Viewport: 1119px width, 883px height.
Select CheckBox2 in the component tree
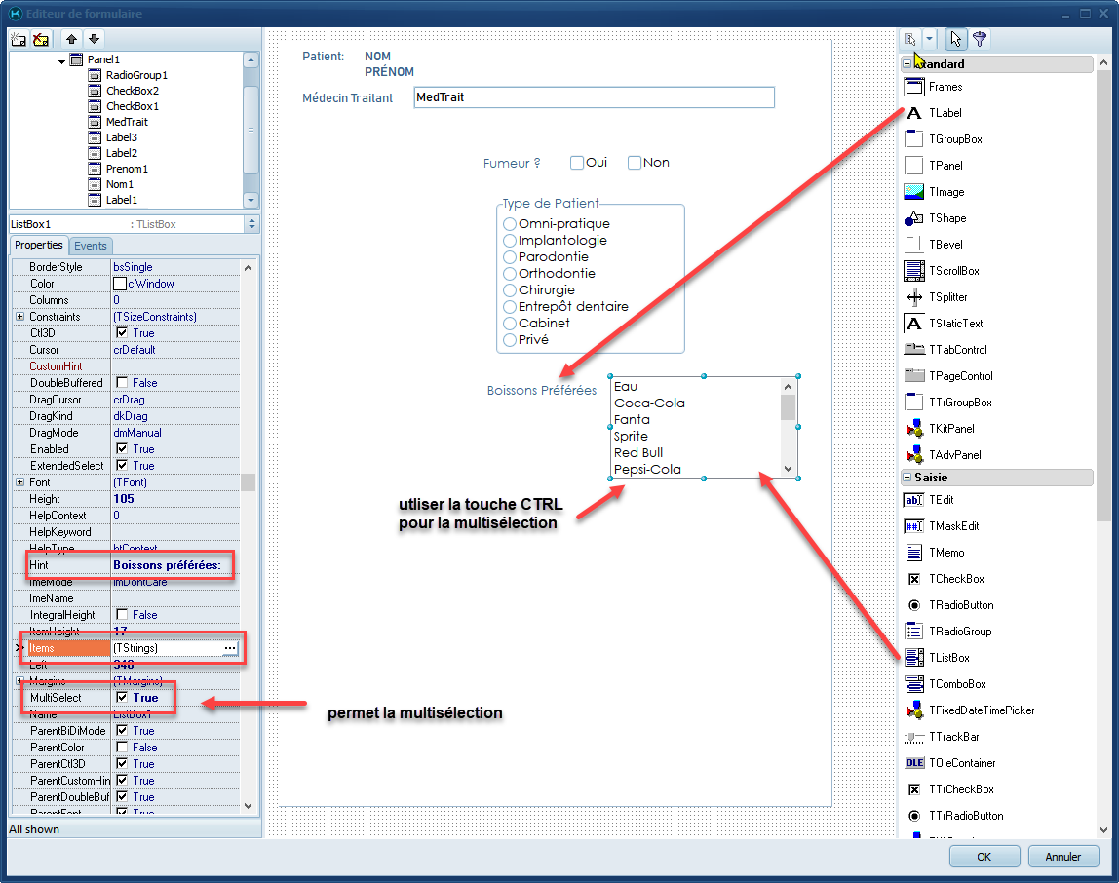(x=132, y=91)
